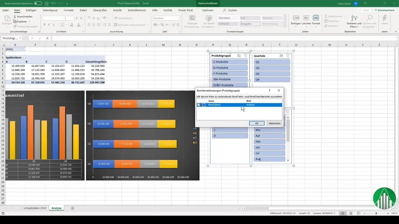Click the zoom slider handle
Image resolution: width=399 pixels, height=224 pixels.
376,213
